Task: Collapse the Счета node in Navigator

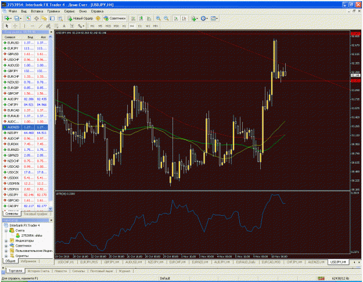Action: click(x=6, y=230)
